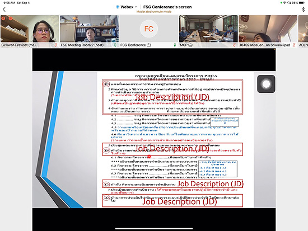Tap the FC avatar circle

click(x=149, y=29)
